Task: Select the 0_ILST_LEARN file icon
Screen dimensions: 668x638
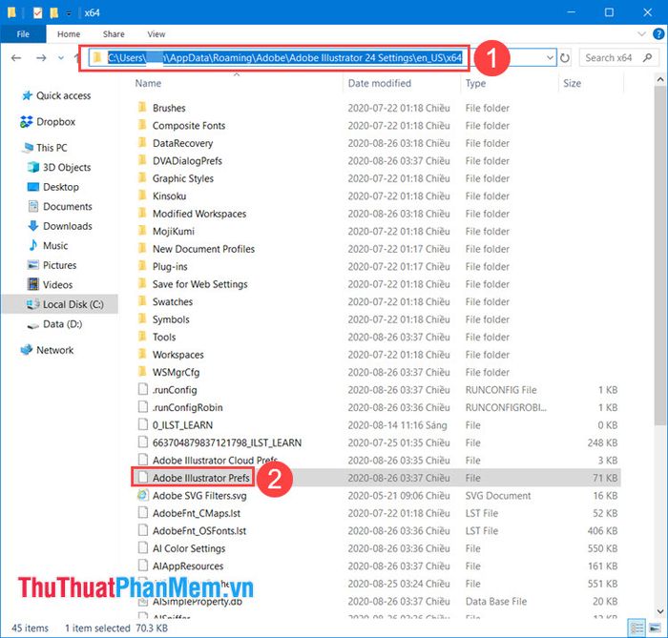Action: coord(143,424)
